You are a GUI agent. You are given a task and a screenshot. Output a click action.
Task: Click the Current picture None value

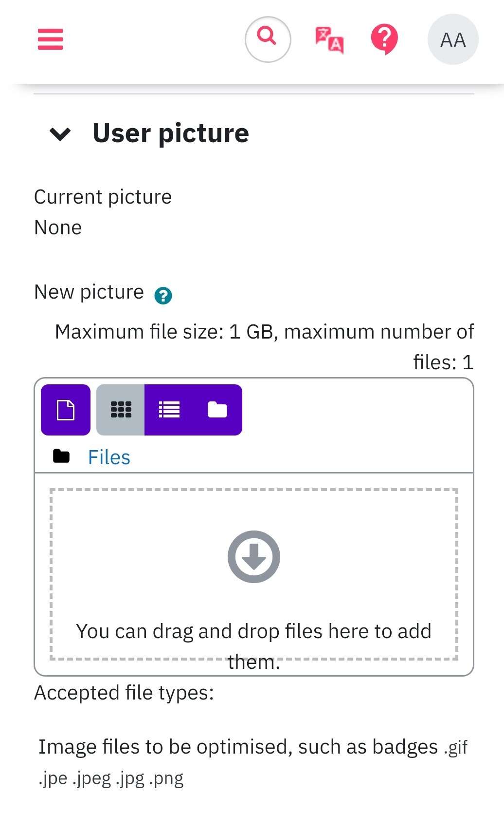point(58,227)
